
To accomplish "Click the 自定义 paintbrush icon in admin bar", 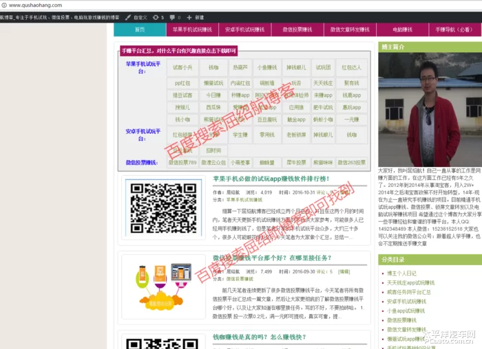I will pos(128,17).
